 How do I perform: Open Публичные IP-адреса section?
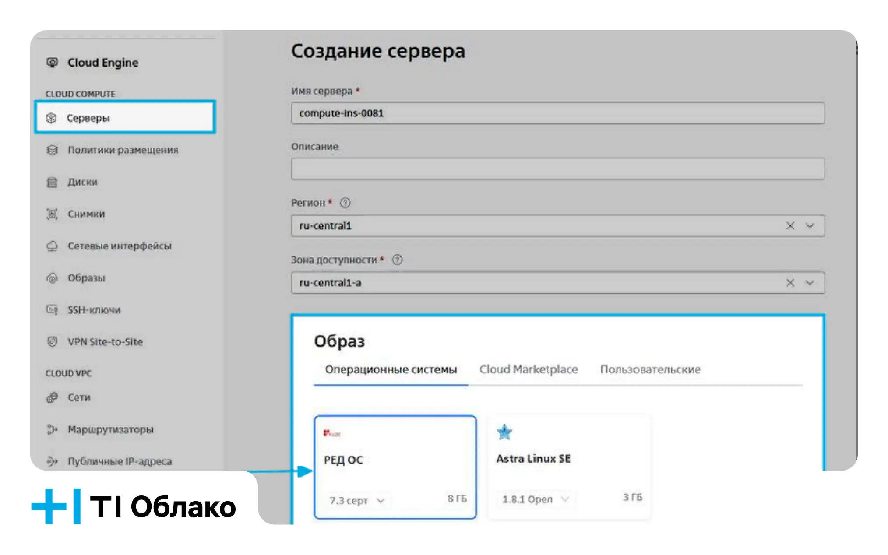[120, 461]
